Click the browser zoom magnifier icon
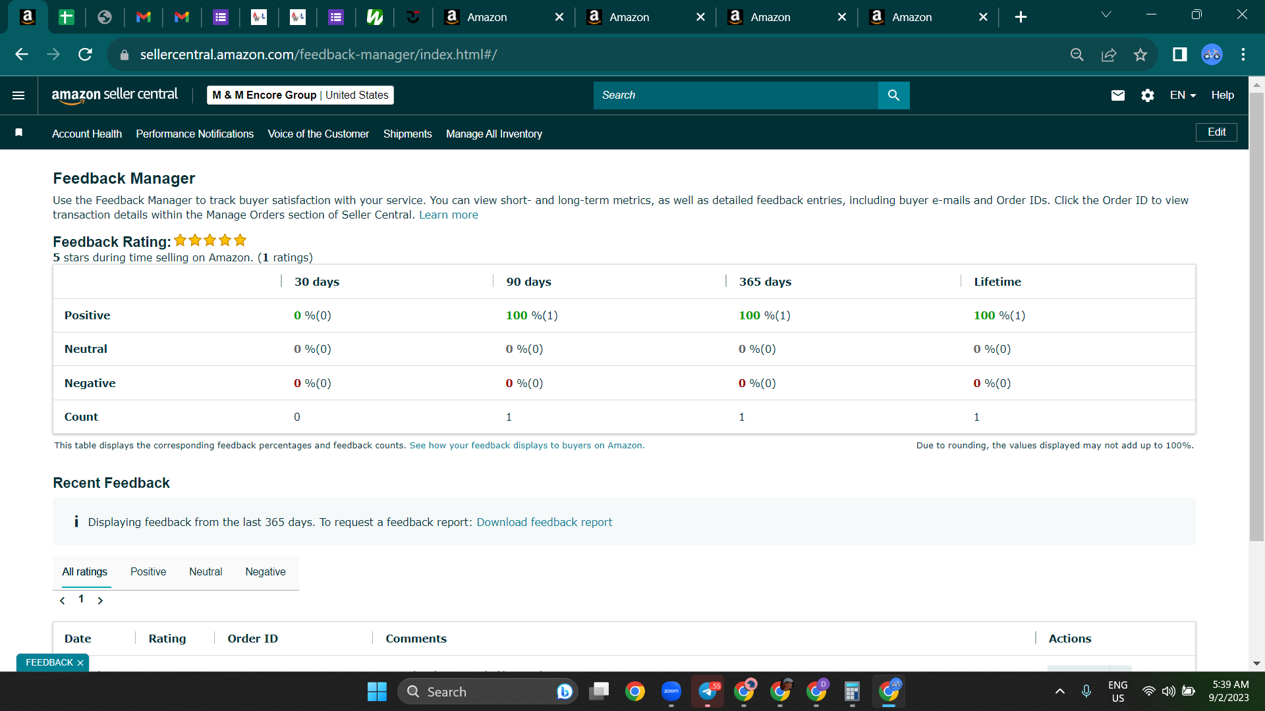 pyautogui.click(x=1077, y=55)
